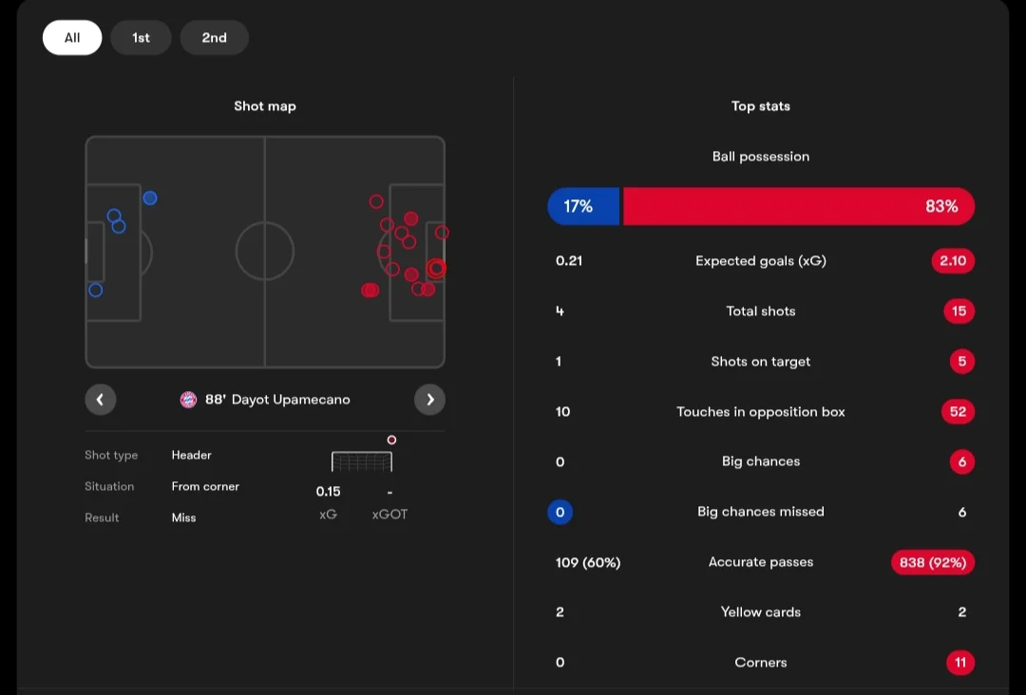Select the filled blue shot marker outside box
The width and height of the screenshot is (1026, 695).
click(x=150, y=197)
